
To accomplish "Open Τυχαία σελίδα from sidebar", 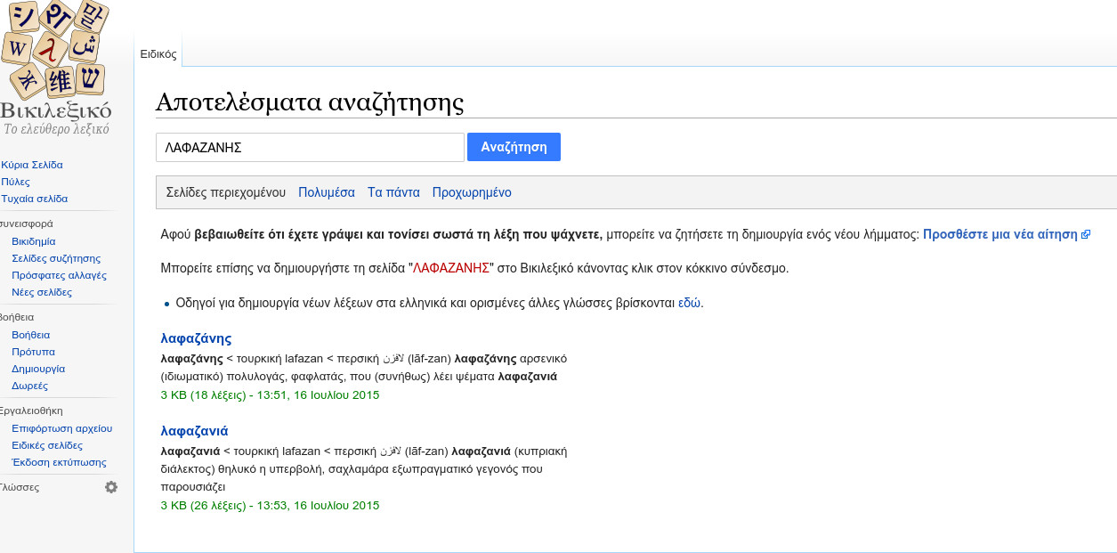I will [35, 199].
